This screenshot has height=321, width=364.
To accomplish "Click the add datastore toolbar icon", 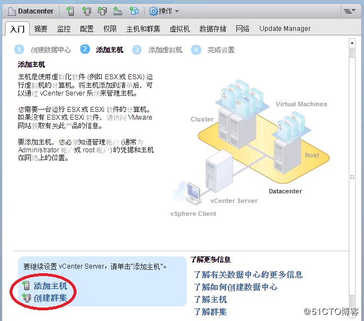I will click(x=102, y=11).
